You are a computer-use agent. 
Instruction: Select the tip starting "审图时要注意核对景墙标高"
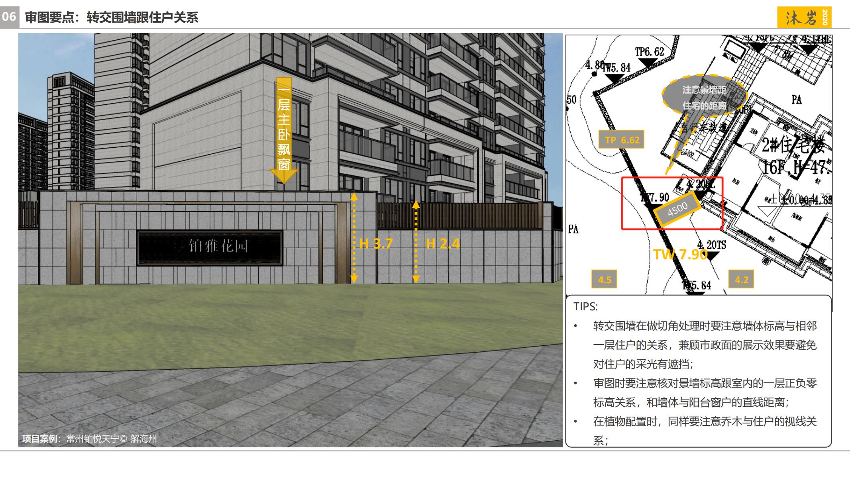pos(705,393)
